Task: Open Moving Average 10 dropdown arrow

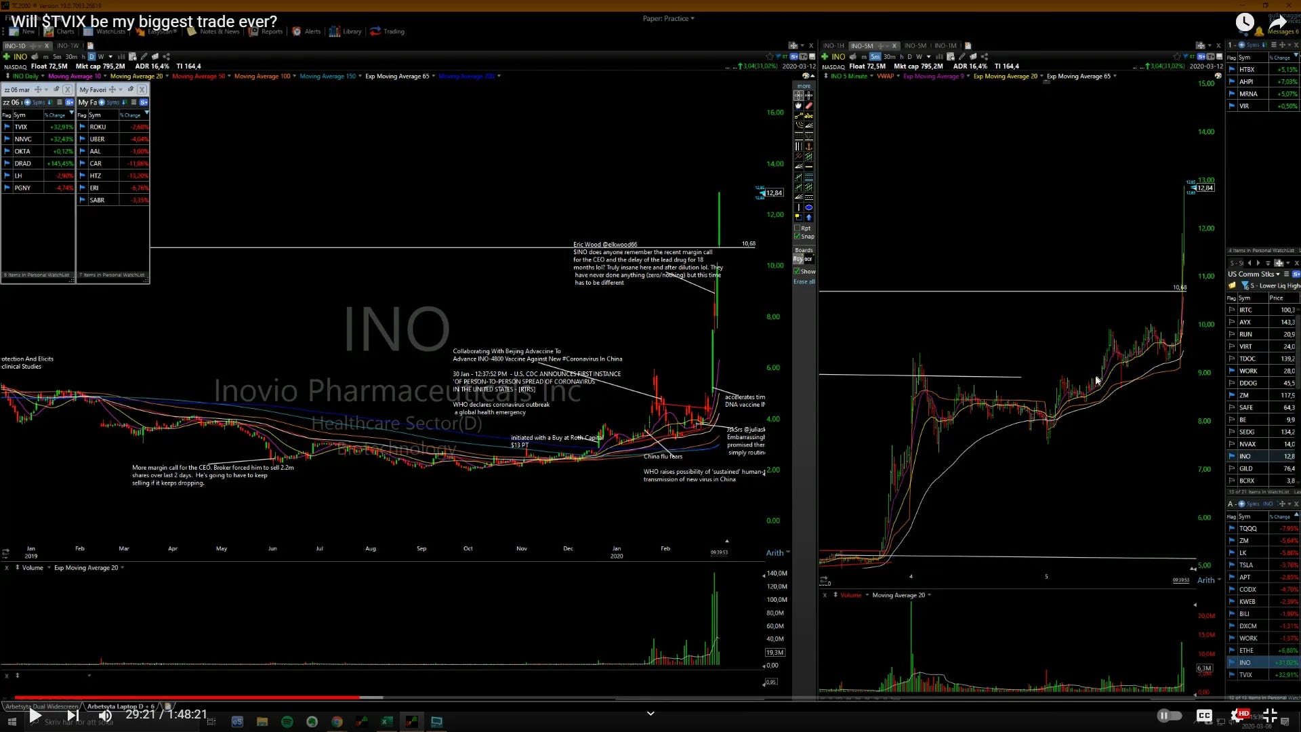Action: [105, 76]
